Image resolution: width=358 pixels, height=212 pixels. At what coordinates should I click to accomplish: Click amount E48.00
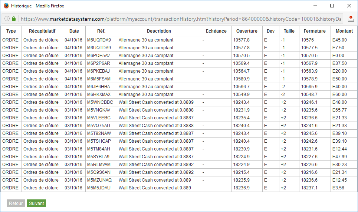(x=339, y=102)
